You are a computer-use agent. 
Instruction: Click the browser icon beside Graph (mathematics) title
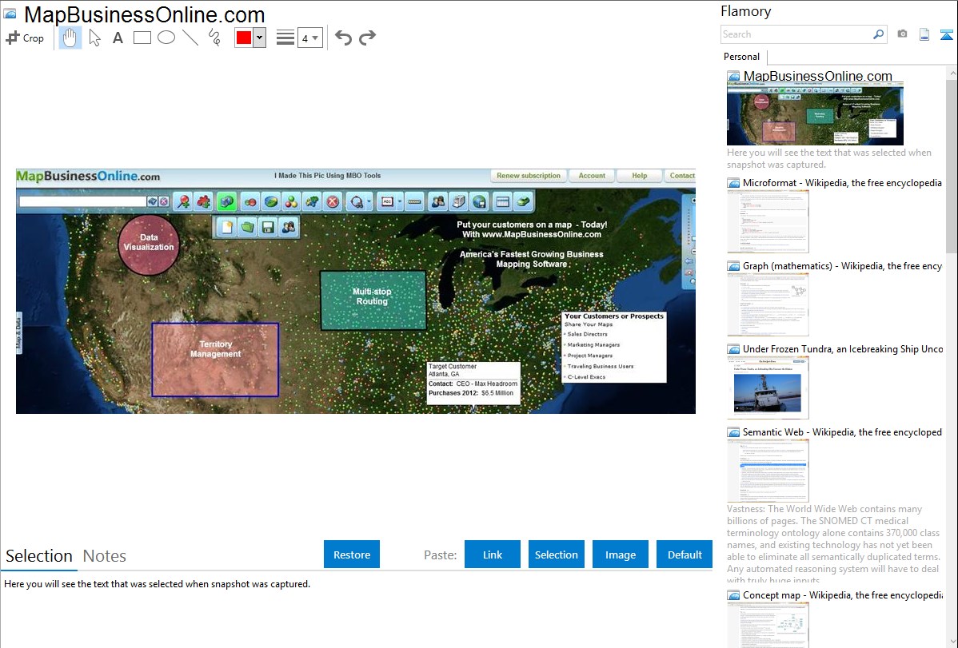tap(733, 266)
